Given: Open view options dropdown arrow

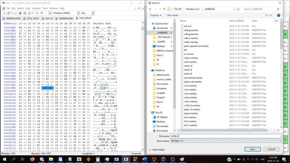Looking at the screenshot, I should 271,15.
